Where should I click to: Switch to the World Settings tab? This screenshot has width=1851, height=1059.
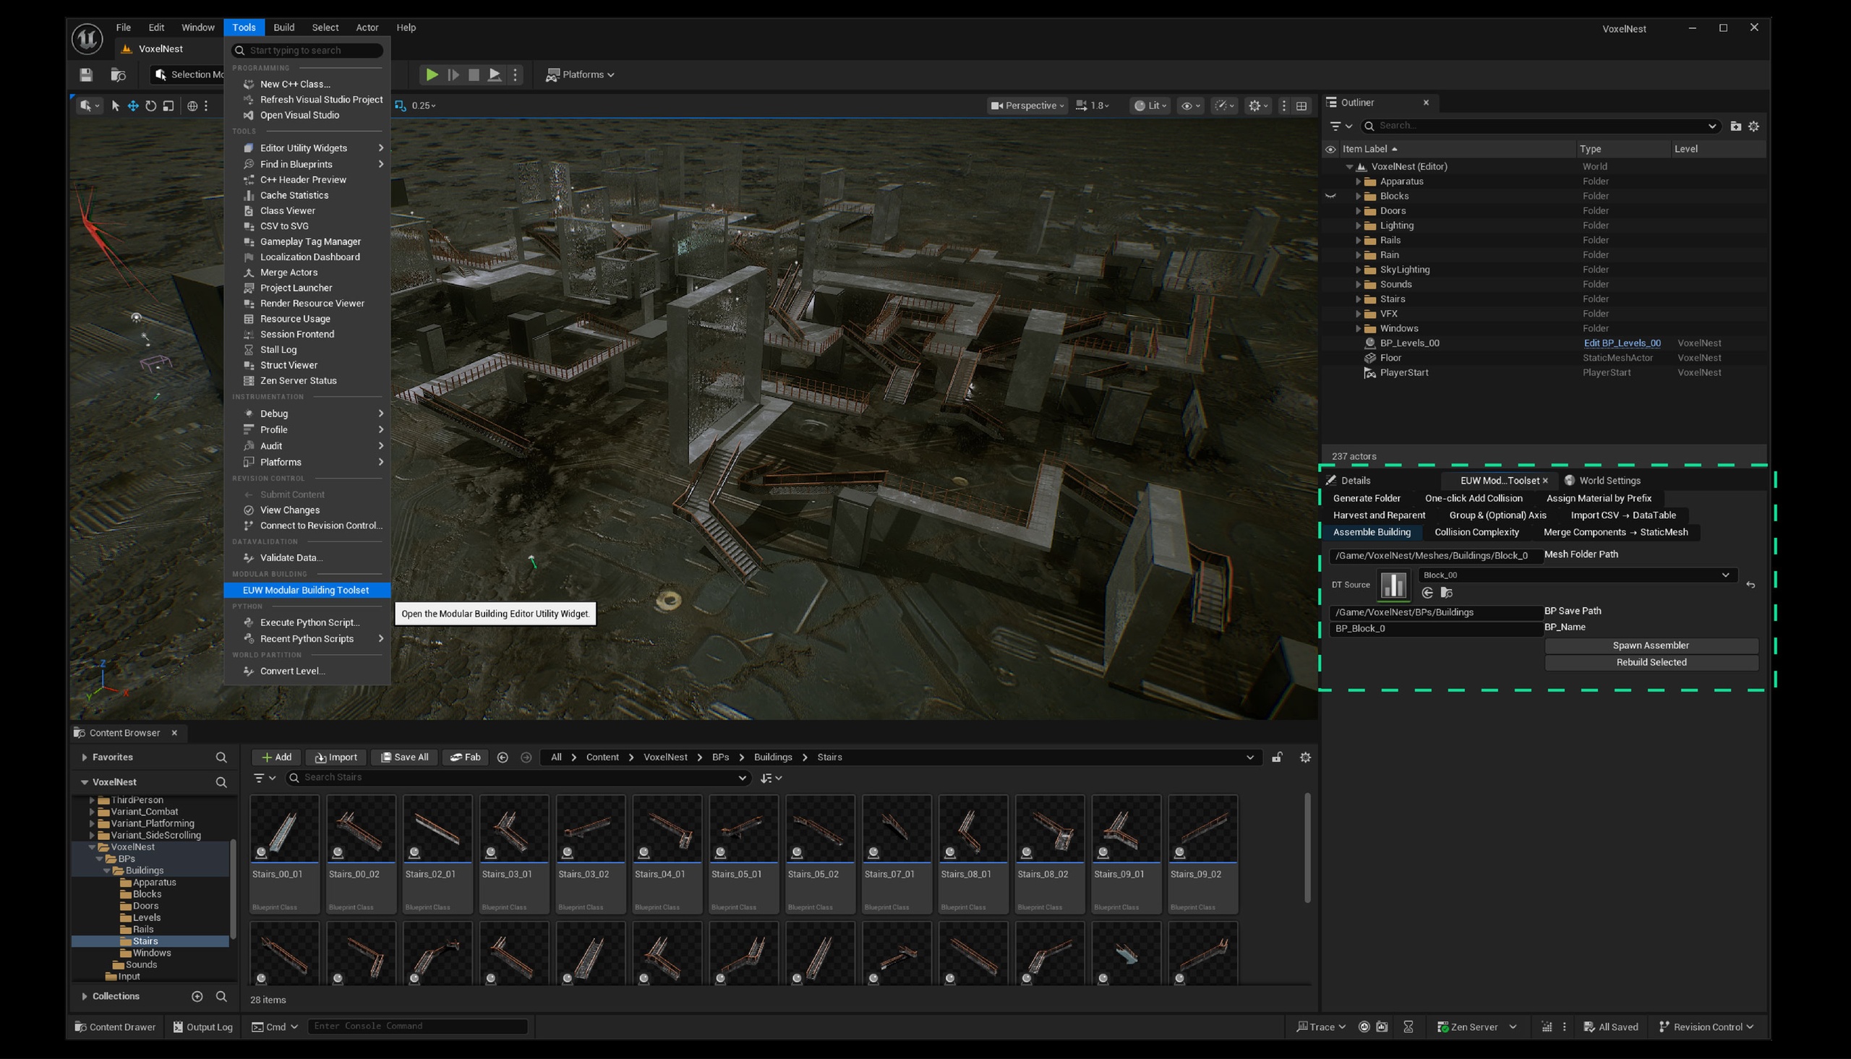[1602, 480]
